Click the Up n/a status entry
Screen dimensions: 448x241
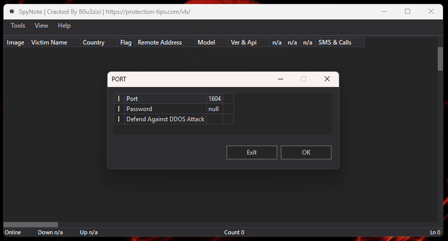click(x=89, y=232)
